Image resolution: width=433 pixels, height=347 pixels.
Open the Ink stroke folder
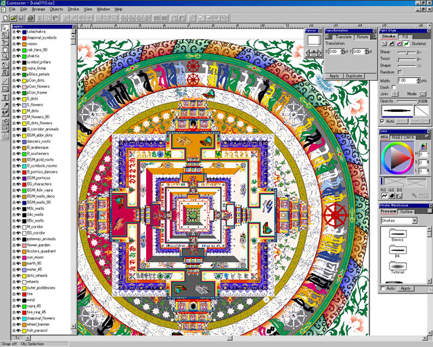pyautogui.click(x=397, y=250)
